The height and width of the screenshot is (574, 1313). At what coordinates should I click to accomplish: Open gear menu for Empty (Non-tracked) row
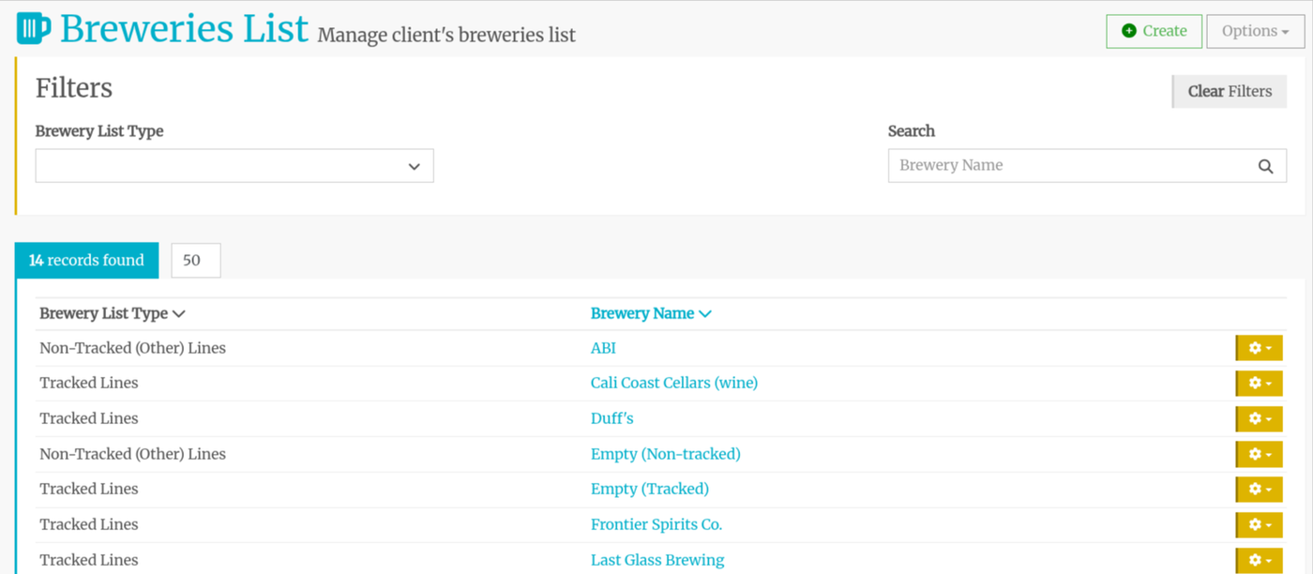tap(1260, 454)
